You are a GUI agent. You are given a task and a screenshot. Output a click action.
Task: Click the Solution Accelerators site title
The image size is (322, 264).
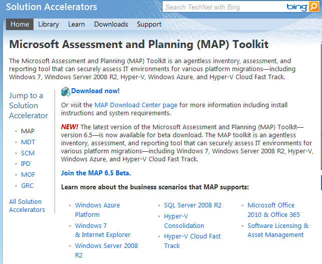click(x=51, y=7)
